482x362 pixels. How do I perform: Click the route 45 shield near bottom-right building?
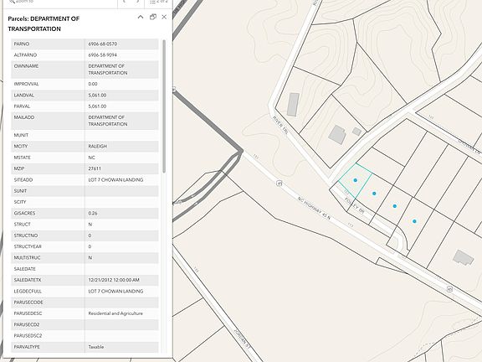(449, 289)
